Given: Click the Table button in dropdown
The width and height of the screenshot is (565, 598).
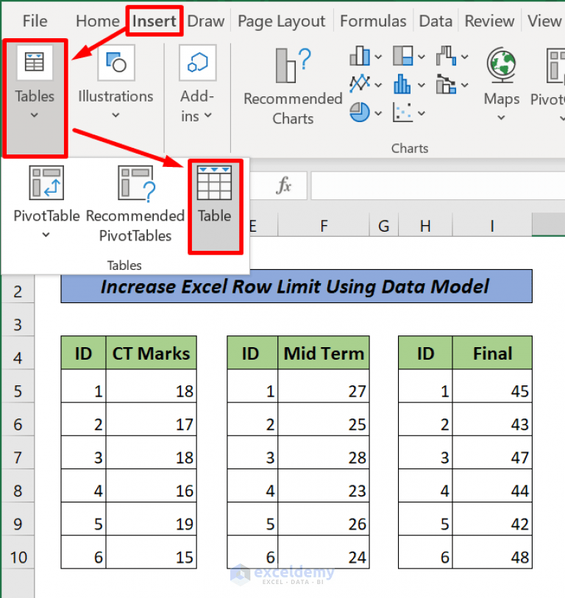Looking at the screenshot, I should tap(215, 207).
